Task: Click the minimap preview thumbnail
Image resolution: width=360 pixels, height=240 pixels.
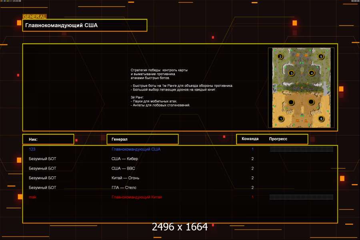Action: pyautogui.click(x=301, y=88)
